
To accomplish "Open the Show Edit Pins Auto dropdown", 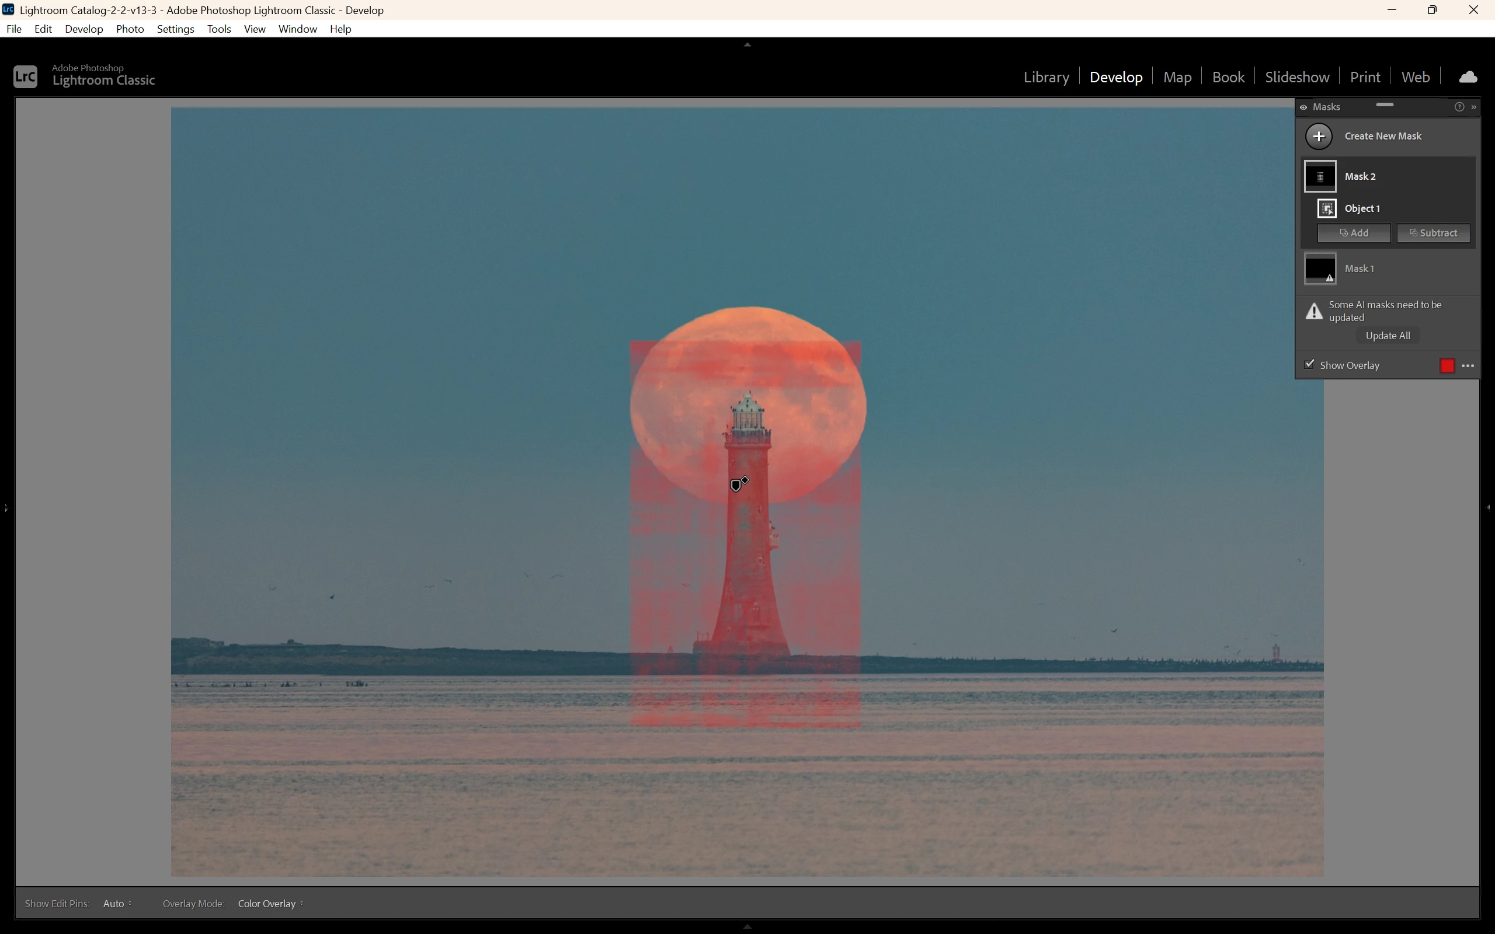I will [x=117, y=904].
